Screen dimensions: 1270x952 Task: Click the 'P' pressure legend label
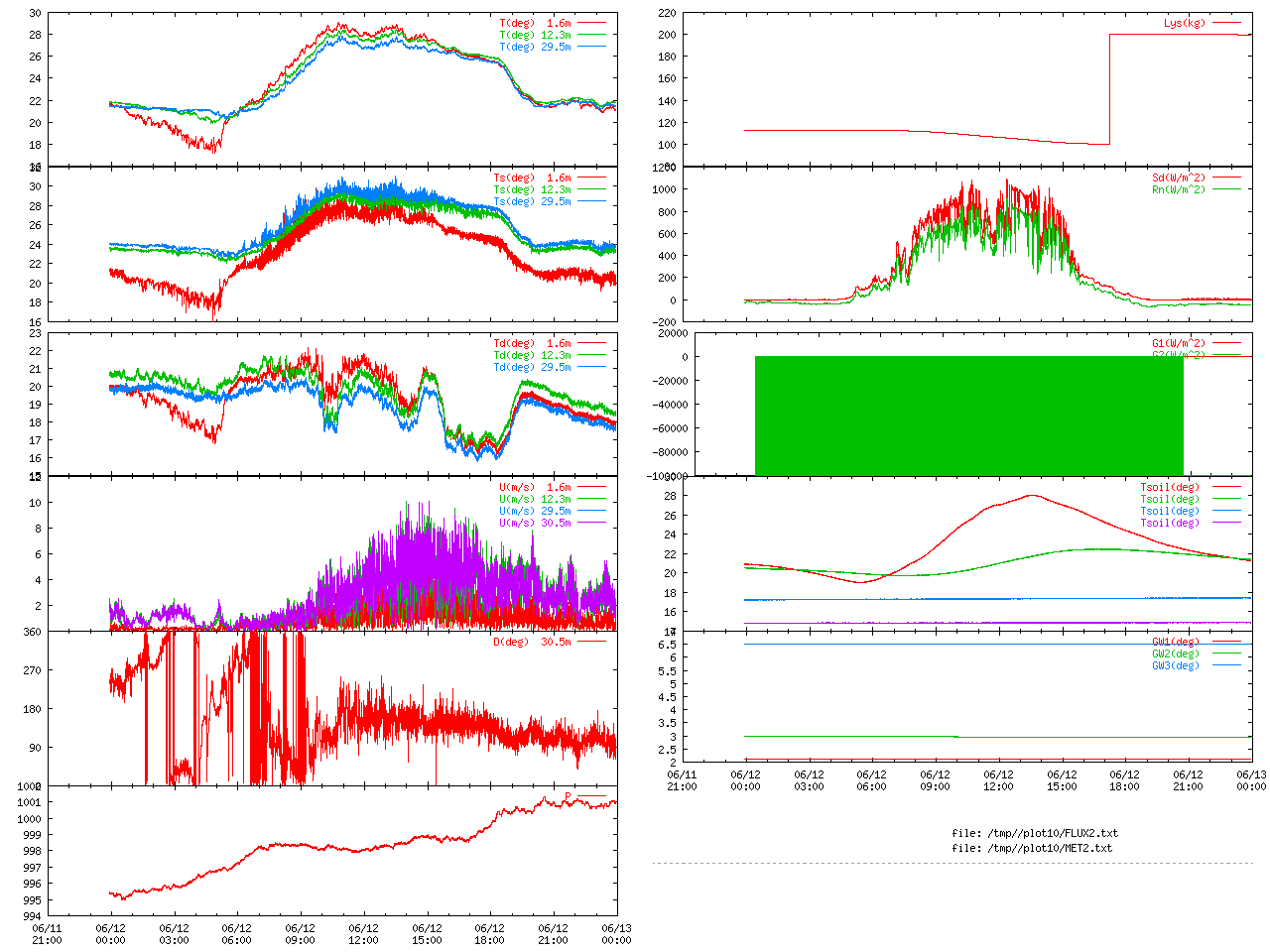568,796
